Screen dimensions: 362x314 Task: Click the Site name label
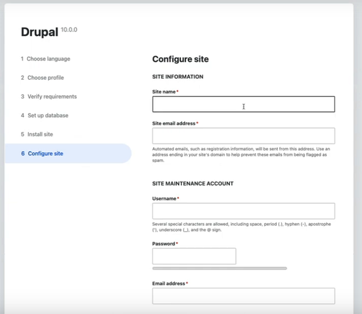(x=164, y=92)
